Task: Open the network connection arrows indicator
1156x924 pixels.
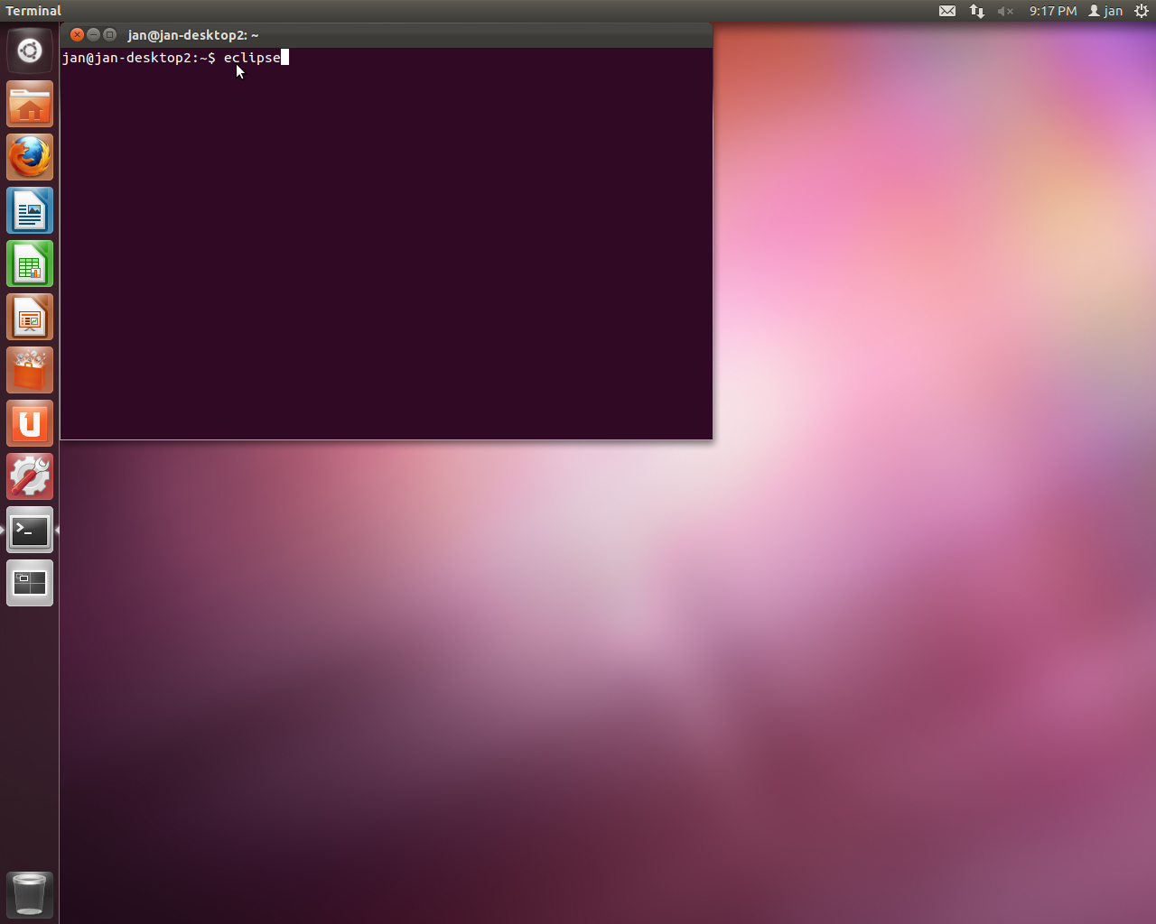Action: [x=977, y=11]
